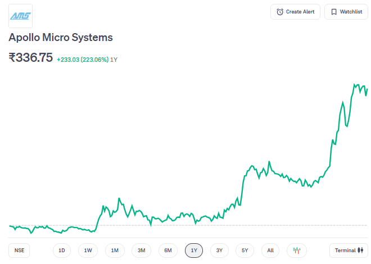Viewport: 371px width, 264px height.
Task: Select the 1W time range
Action: [x=88, y=251]
